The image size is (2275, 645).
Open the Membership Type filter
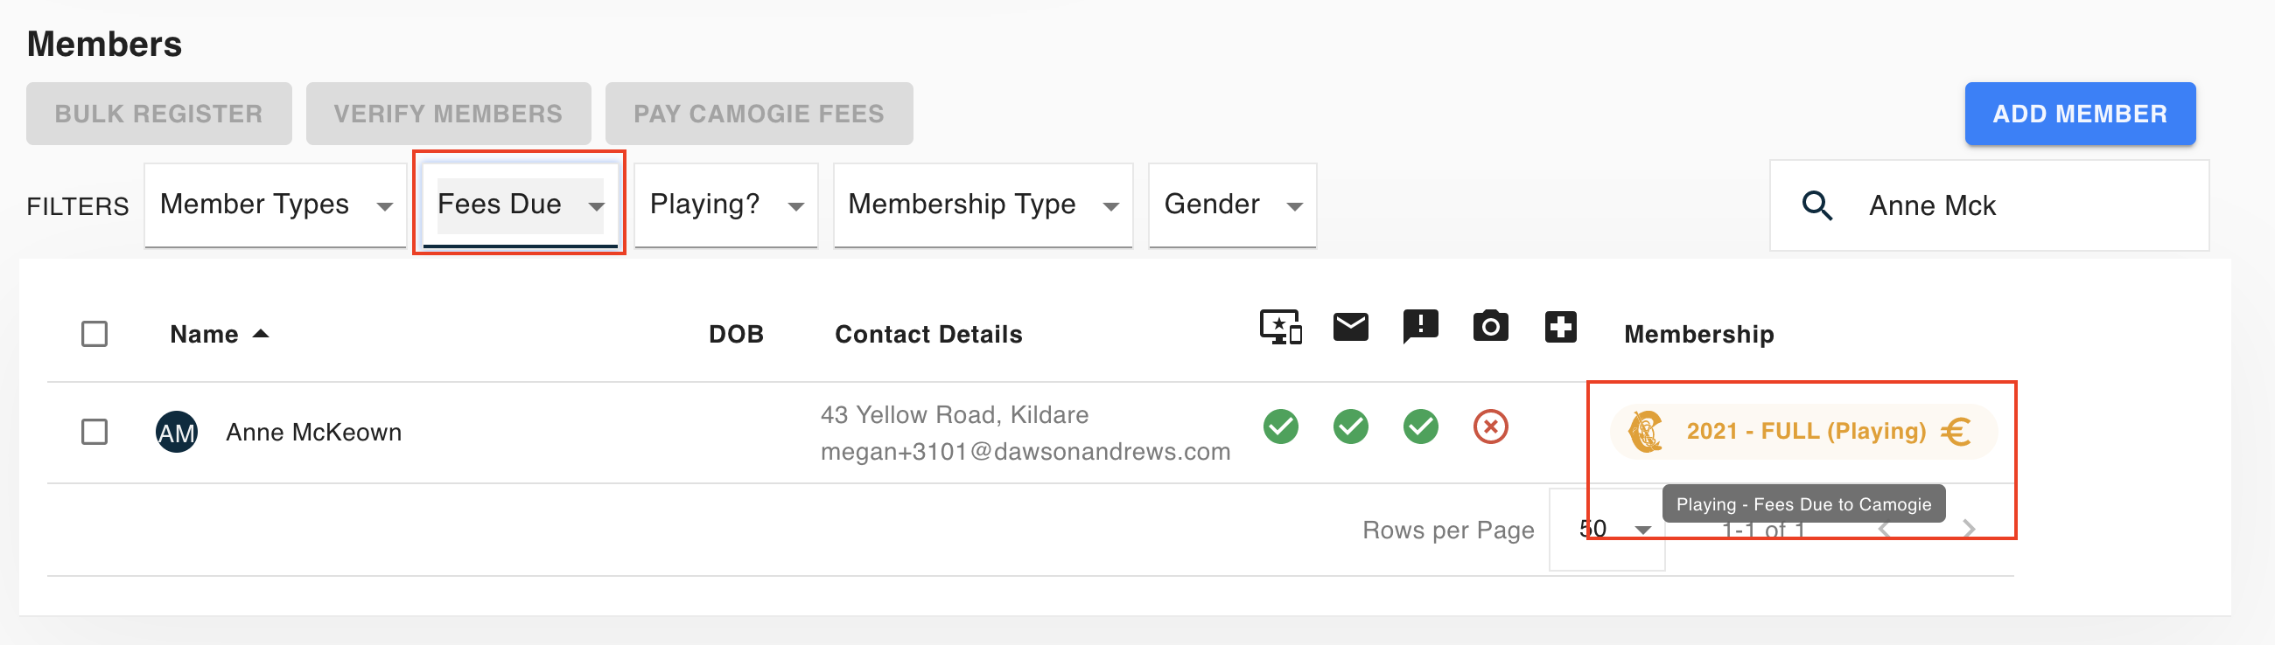pyautogui.click(x=983, y=205)
